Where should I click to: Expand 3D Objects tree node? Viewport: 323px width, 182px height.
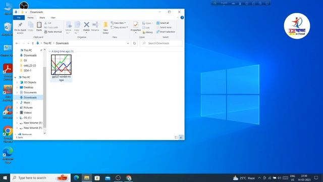pyautogui.click(x=17, y=82)
